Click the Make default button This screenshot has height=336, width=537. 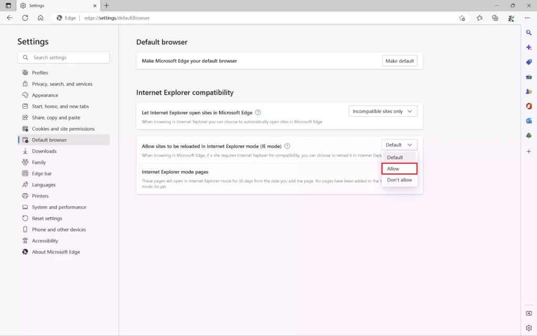coord(400,61)
